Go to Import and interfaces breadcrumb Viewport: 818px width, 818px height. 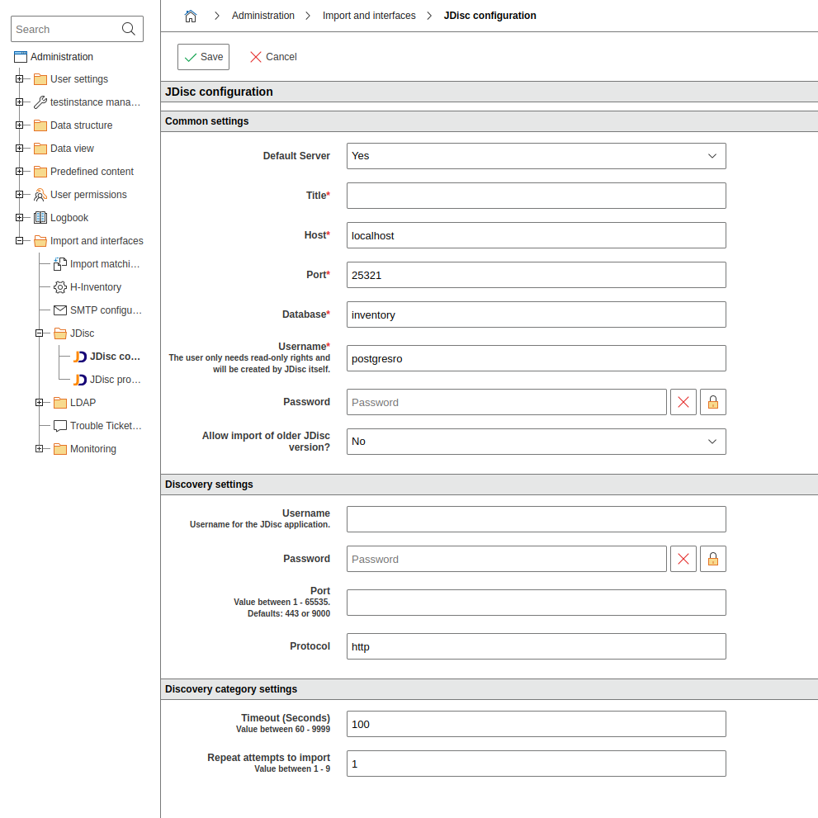pos(369,16)
